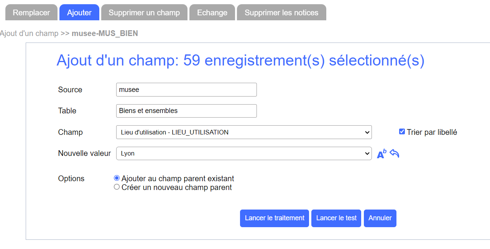This screenshot has width=490, height=249.
Task: Open the Supprimer un champ tab
Action: click(x=144, y=12)
